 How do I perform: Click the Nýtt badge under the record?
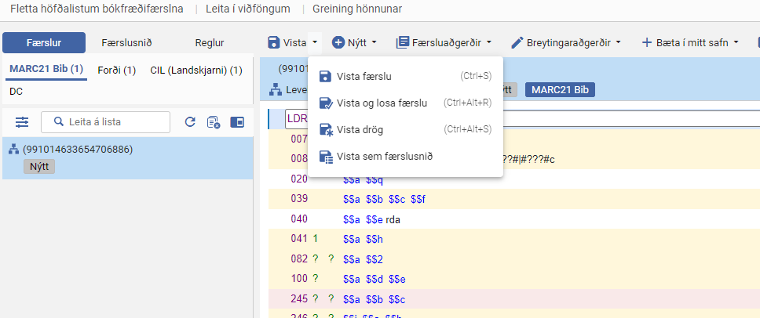pos(39,167)
